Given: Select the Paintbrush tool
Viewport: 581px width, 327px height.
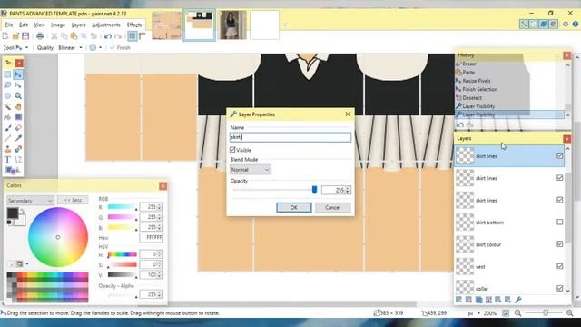Looking at the screenshot, I should tap(7, 128).
